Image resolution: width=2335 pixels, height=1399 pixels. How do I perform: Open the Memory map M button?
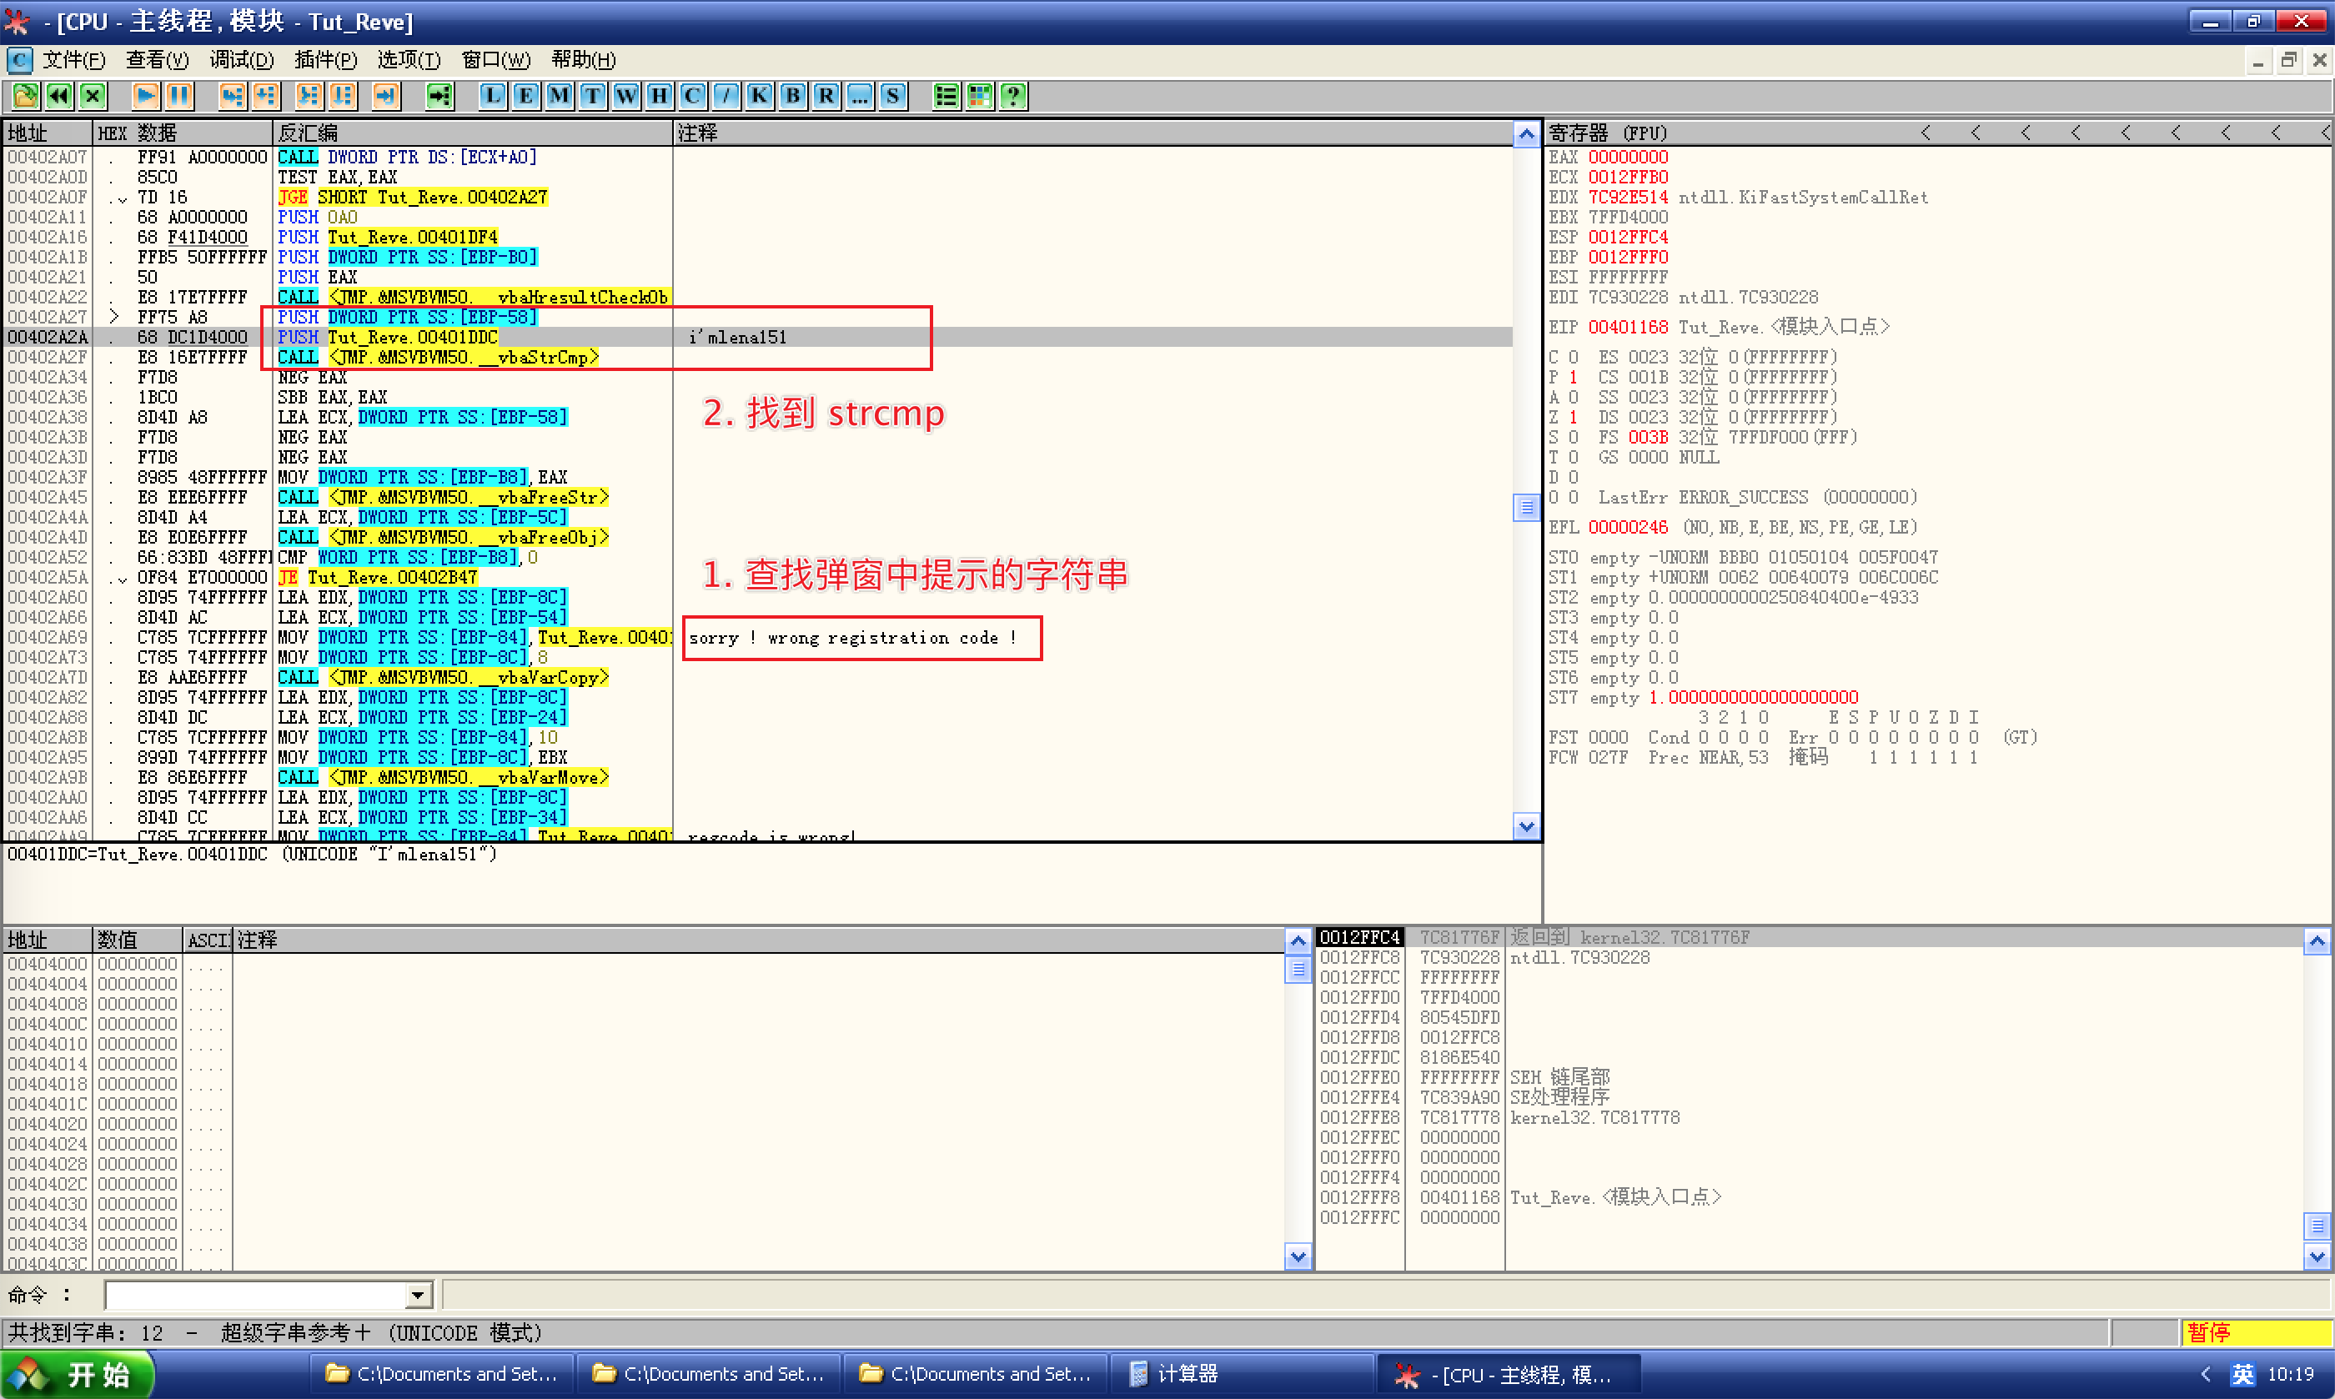pyautogui.click(x=559, y=96)
